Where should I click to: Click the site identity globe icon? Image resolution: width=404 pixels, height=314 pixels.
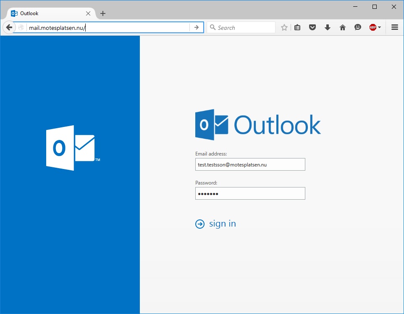tap(21, 27)
